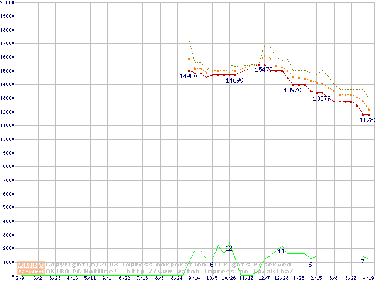Click the 12/7 date axis label
The width and height of the screenshot is (375, 281).
pos(264,278)
